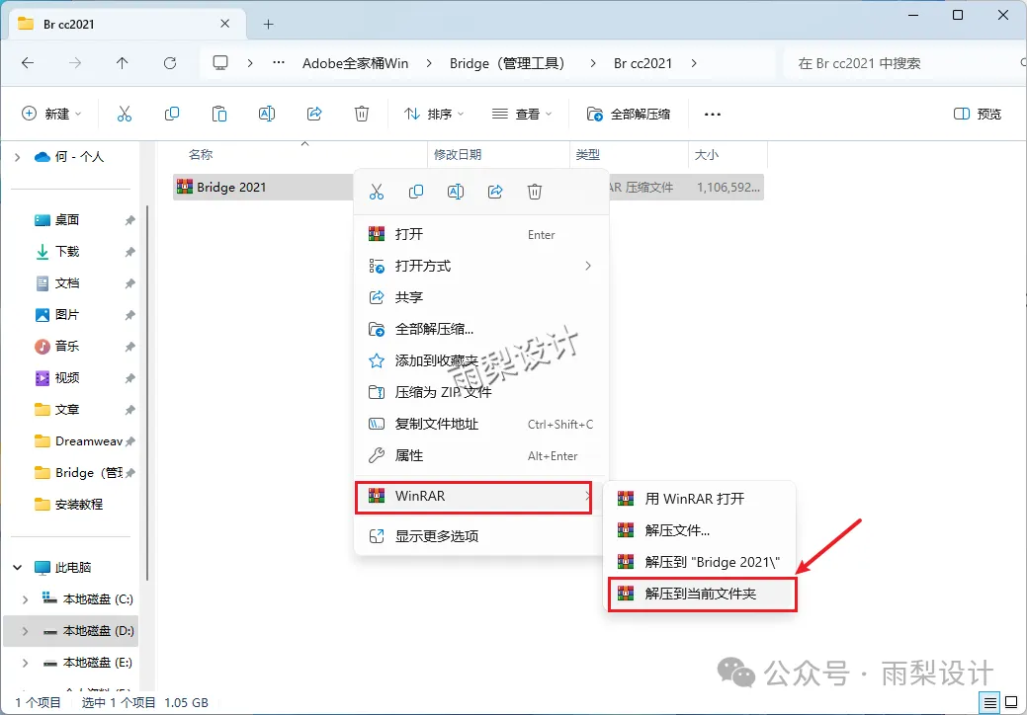
Task: Select the Bridge 2021 archive file
Action: 230,187
